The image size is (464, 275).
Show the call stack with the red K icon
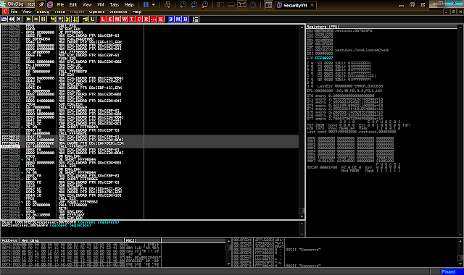coord(161,19)
